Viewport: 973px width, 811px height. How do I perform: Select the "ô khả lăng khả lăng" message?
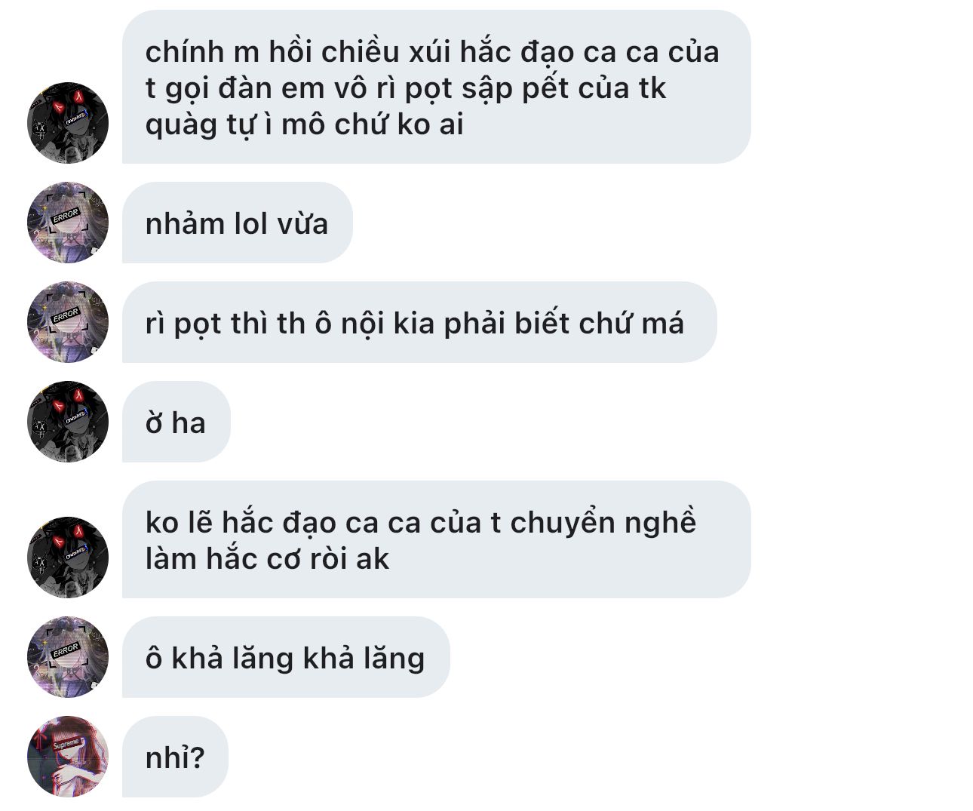click(x=286, y=657)
